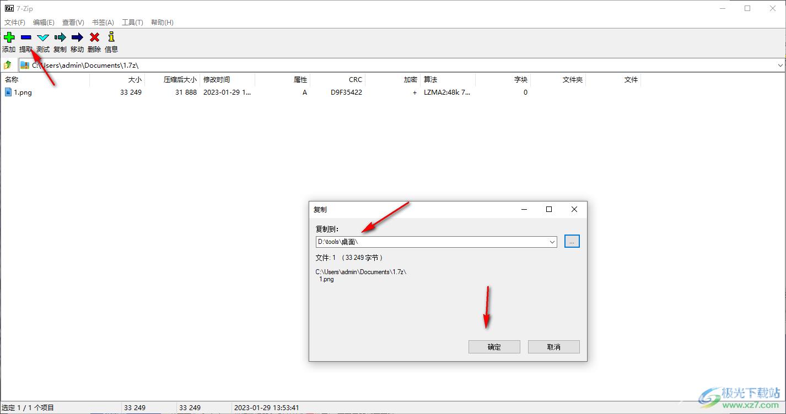
Task: Minimize the 7-Zip main window
Action: [x=722, y=8]
